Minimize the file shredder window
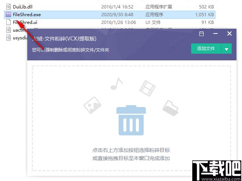This screenshot has height=181, width=242. (x=215, y=33)
